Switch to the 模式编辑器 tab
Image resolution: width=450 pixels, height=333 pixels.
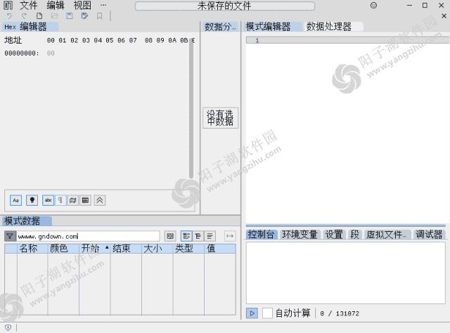[x=273, y=27]
